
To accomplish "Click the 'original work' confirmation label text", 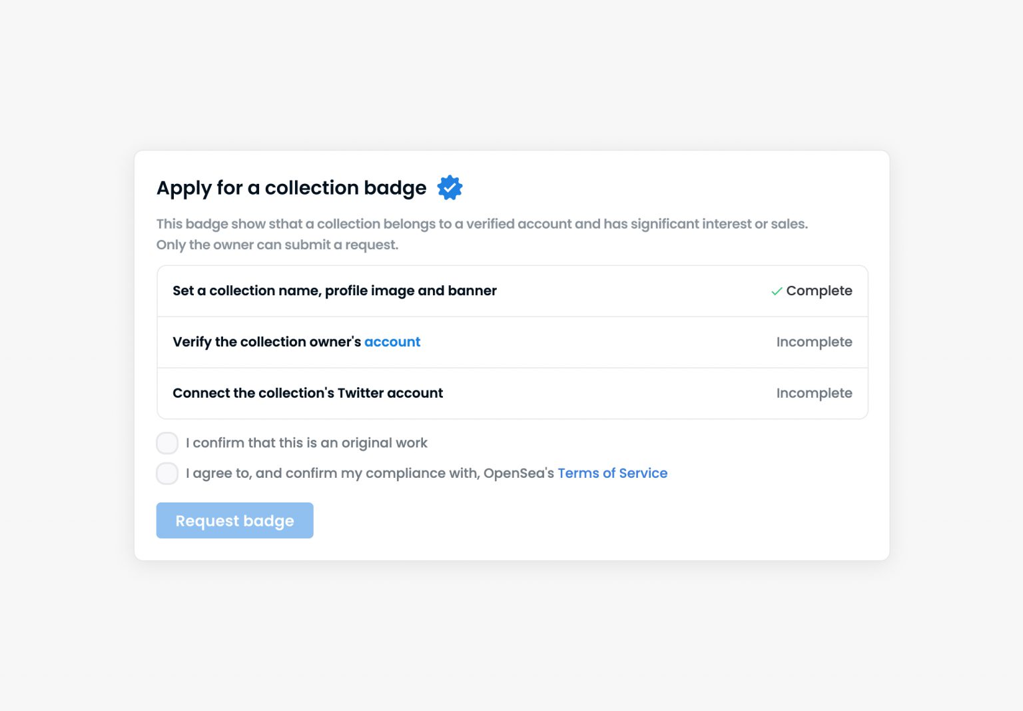I will [306, 443].
